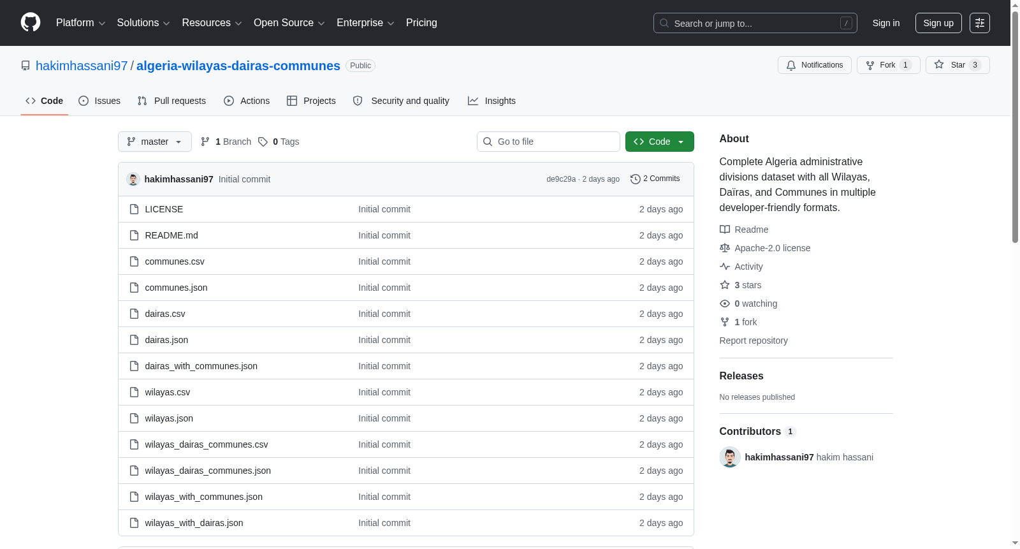
Task: Open the hakimhassani97 user profile link
Action: (x=82, y=66)
